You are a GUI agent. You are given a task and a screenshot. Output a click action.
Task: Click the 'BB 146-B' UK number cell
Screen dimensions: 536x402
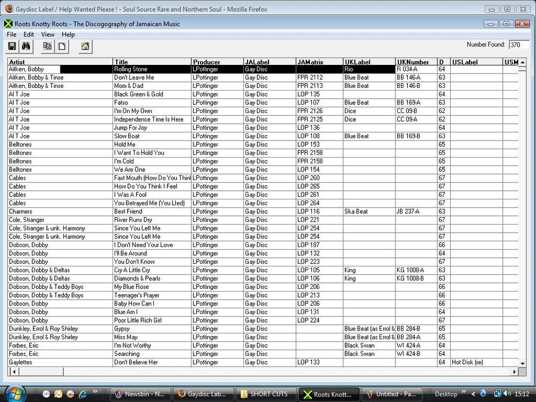point(416,86)
